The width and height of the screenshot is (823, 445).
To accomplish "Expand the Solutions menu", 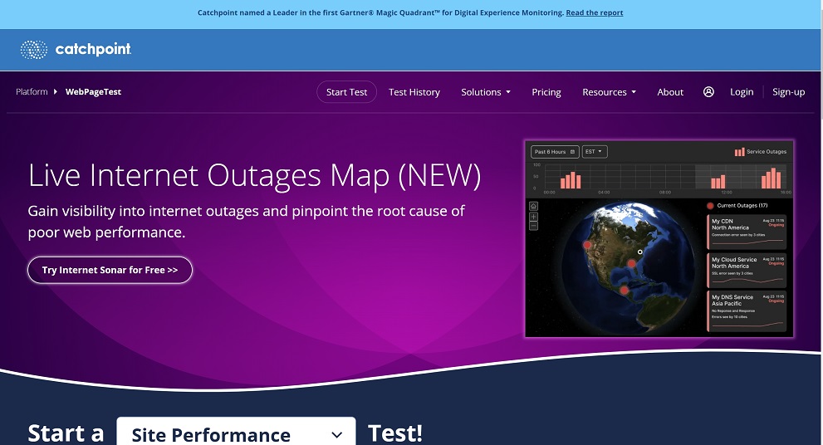I will (486, 92).
